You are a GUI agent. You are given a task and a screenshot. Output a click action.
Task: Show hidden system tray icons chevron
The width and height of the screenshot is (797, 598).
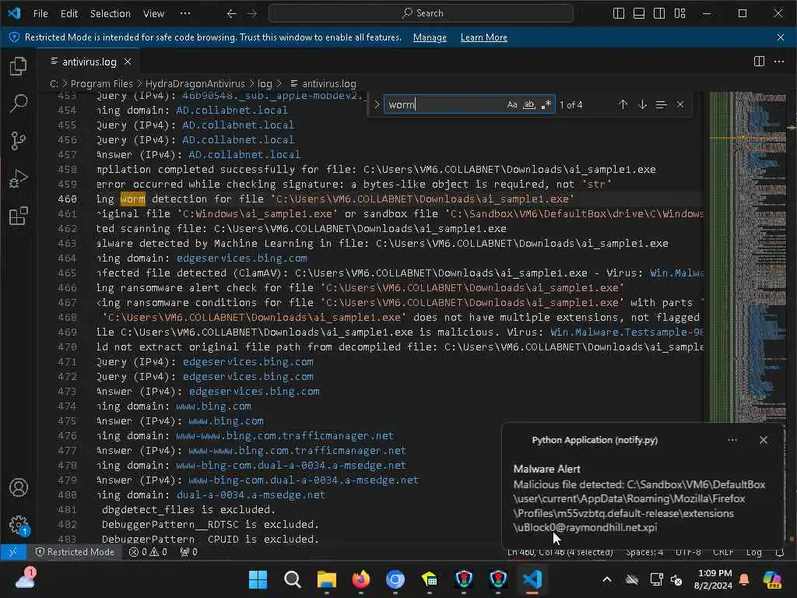[x=607, y=579]
